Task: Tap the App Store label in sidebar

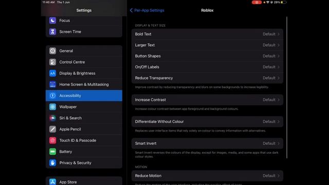Action: pos(68,182)
